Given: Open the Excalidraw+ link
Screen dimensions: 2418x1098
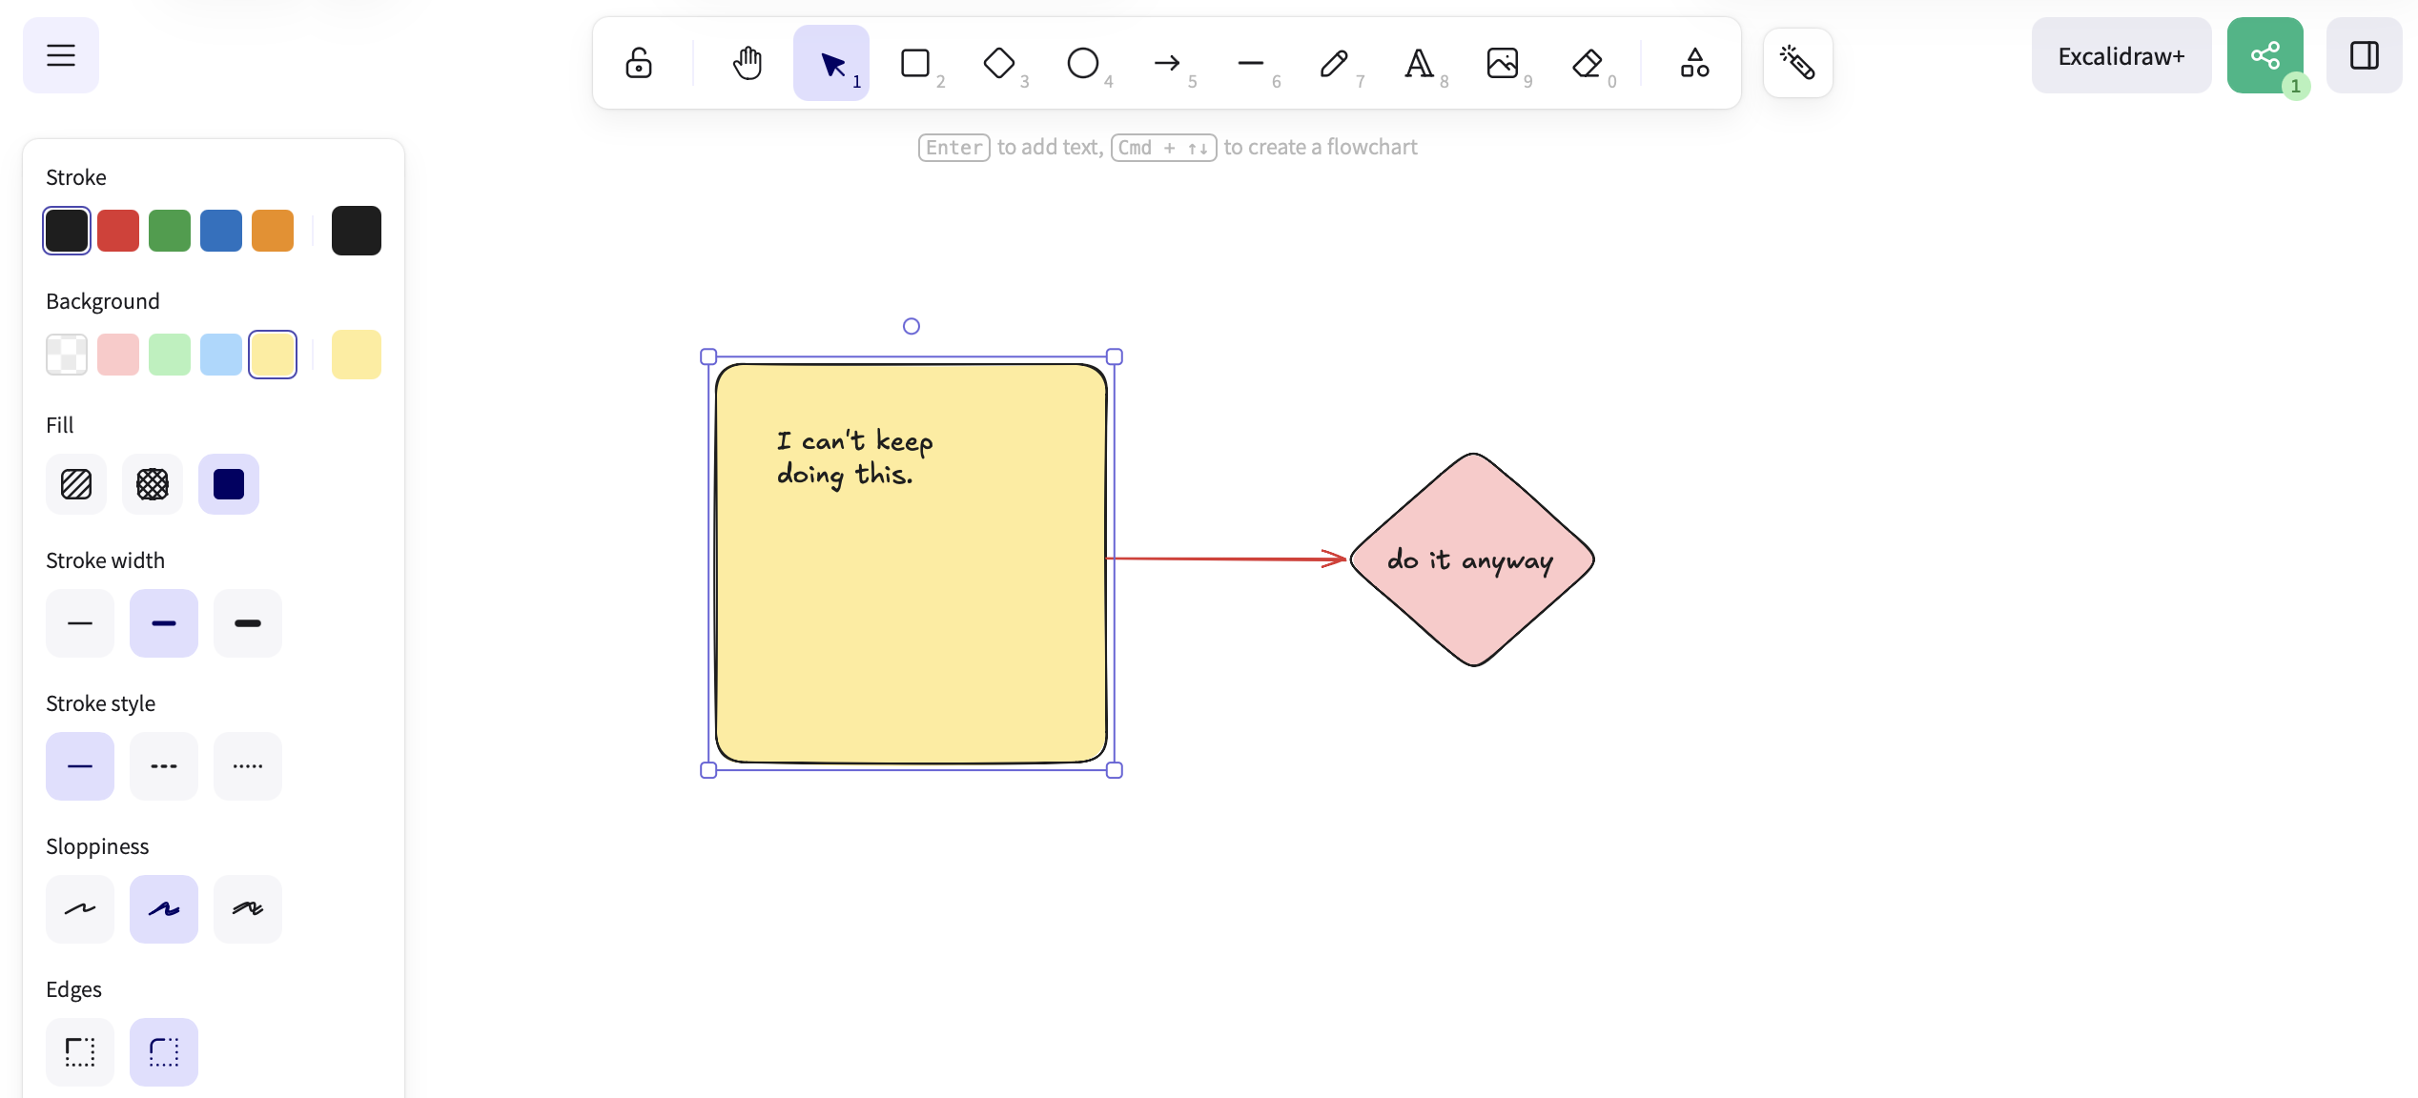Looking at the screenshot, I should pyautogui.click(x=2121, y=55).
